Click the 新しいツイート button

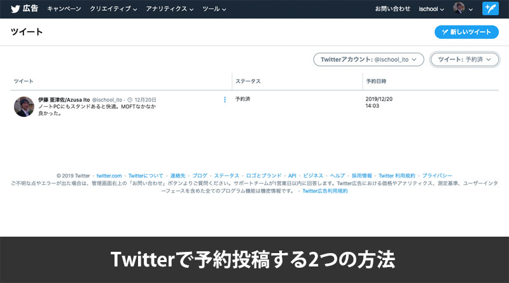(466, 32)
